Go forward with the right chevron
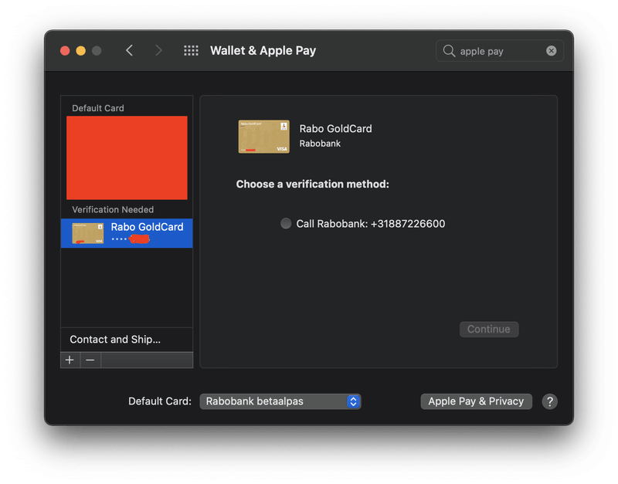 (x=158, y=50)
